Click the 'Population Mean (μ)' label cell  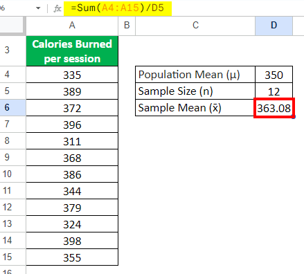click(x=195, y=75)
